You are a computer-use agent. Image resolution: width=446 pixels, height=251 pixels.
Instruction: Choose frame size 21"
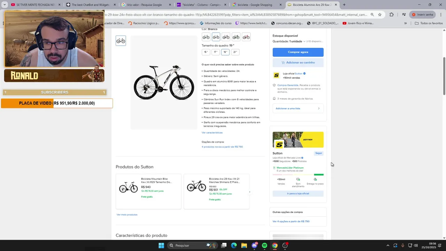[235, 52]
